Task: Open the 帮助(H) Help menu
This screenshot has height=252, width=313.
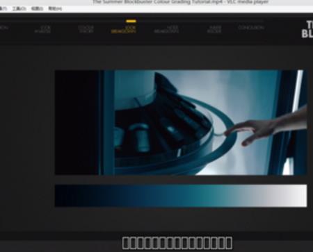Action: tap(55, 8)
